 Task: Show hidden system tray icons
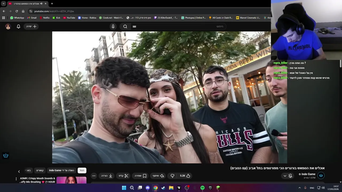[x=300, y=188]
